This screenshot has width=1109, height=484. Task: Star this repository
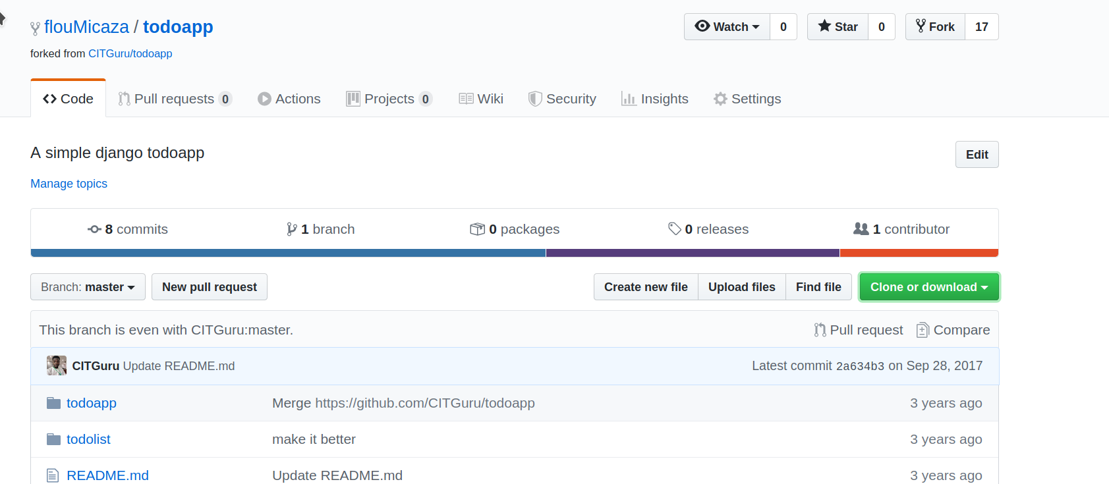[x=838, y=26]
